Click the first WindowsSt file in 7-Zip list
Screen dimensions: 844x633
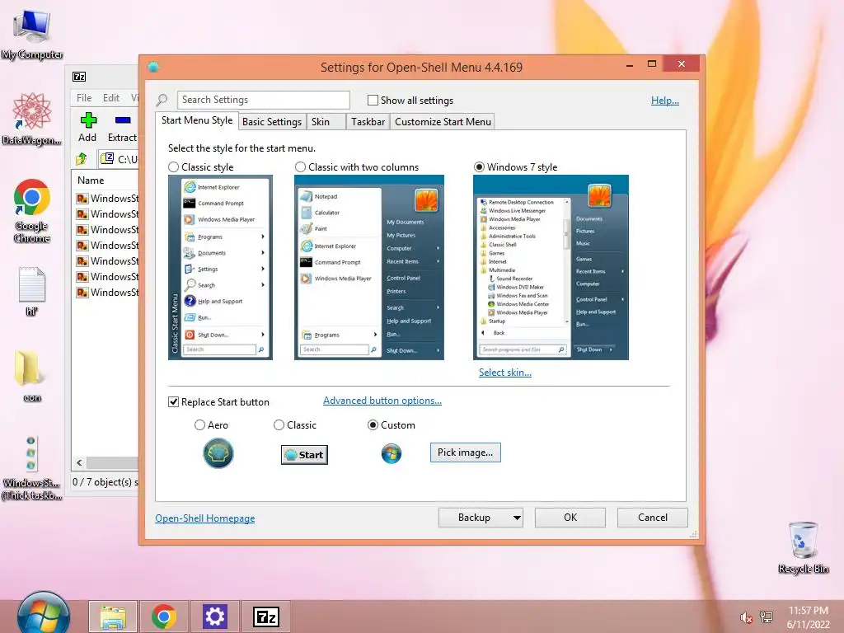point(107,198)
